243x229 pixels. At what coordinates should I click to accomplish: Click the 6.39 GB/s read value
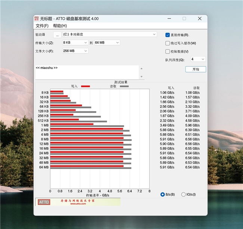193,130
